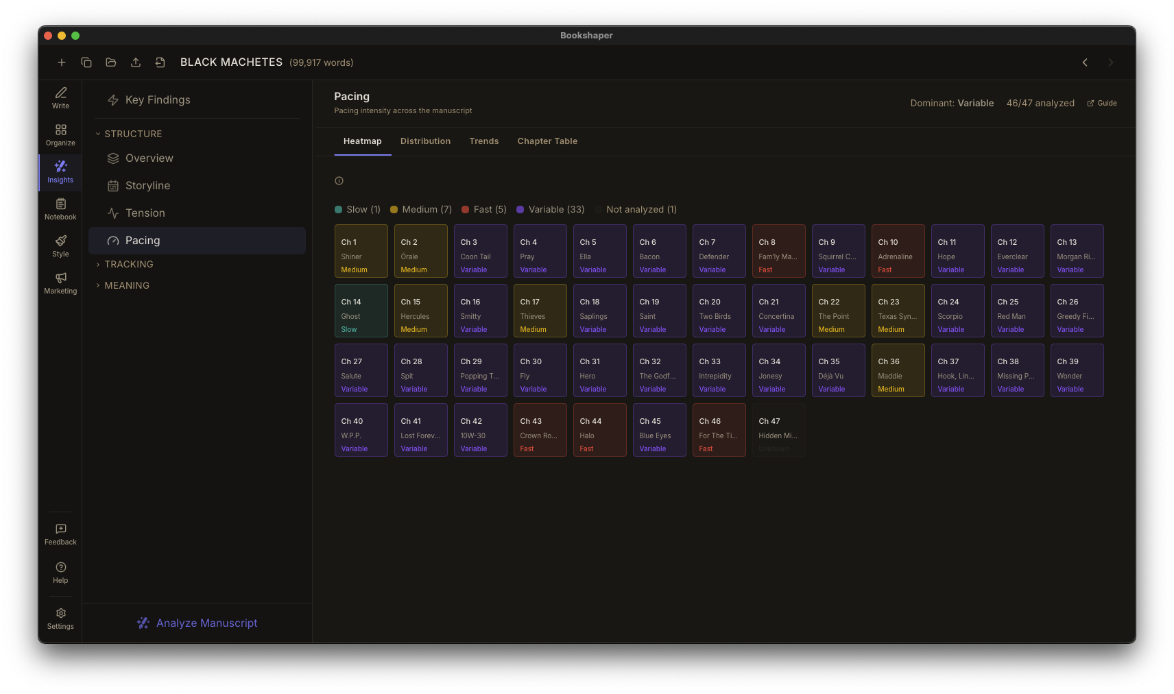Select the Style sidebar icon

point(60,246)
